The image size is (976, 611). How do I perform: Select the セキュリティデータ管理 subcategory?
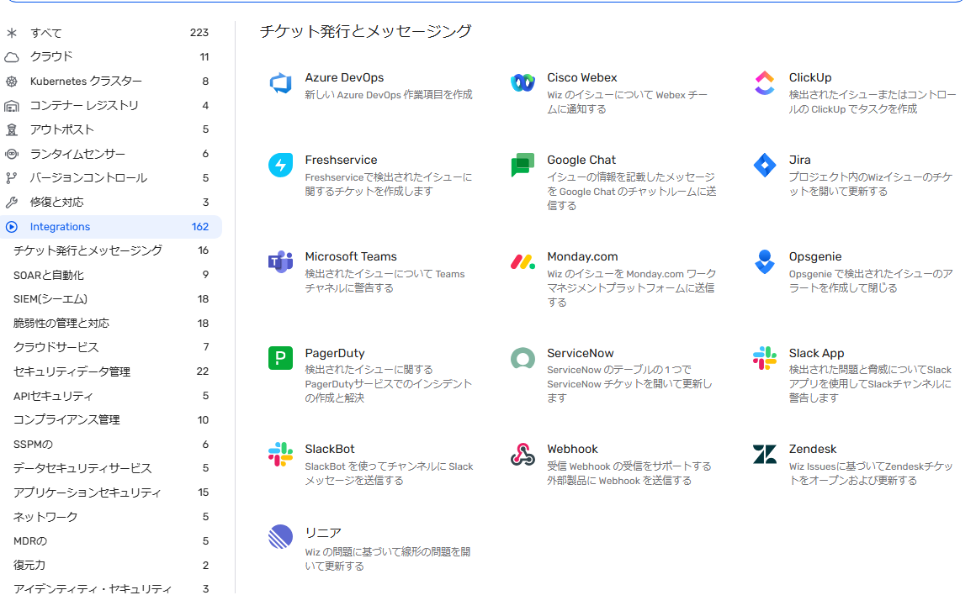[72, 371]
